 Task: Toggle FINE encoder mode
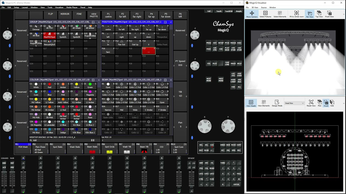79,15
